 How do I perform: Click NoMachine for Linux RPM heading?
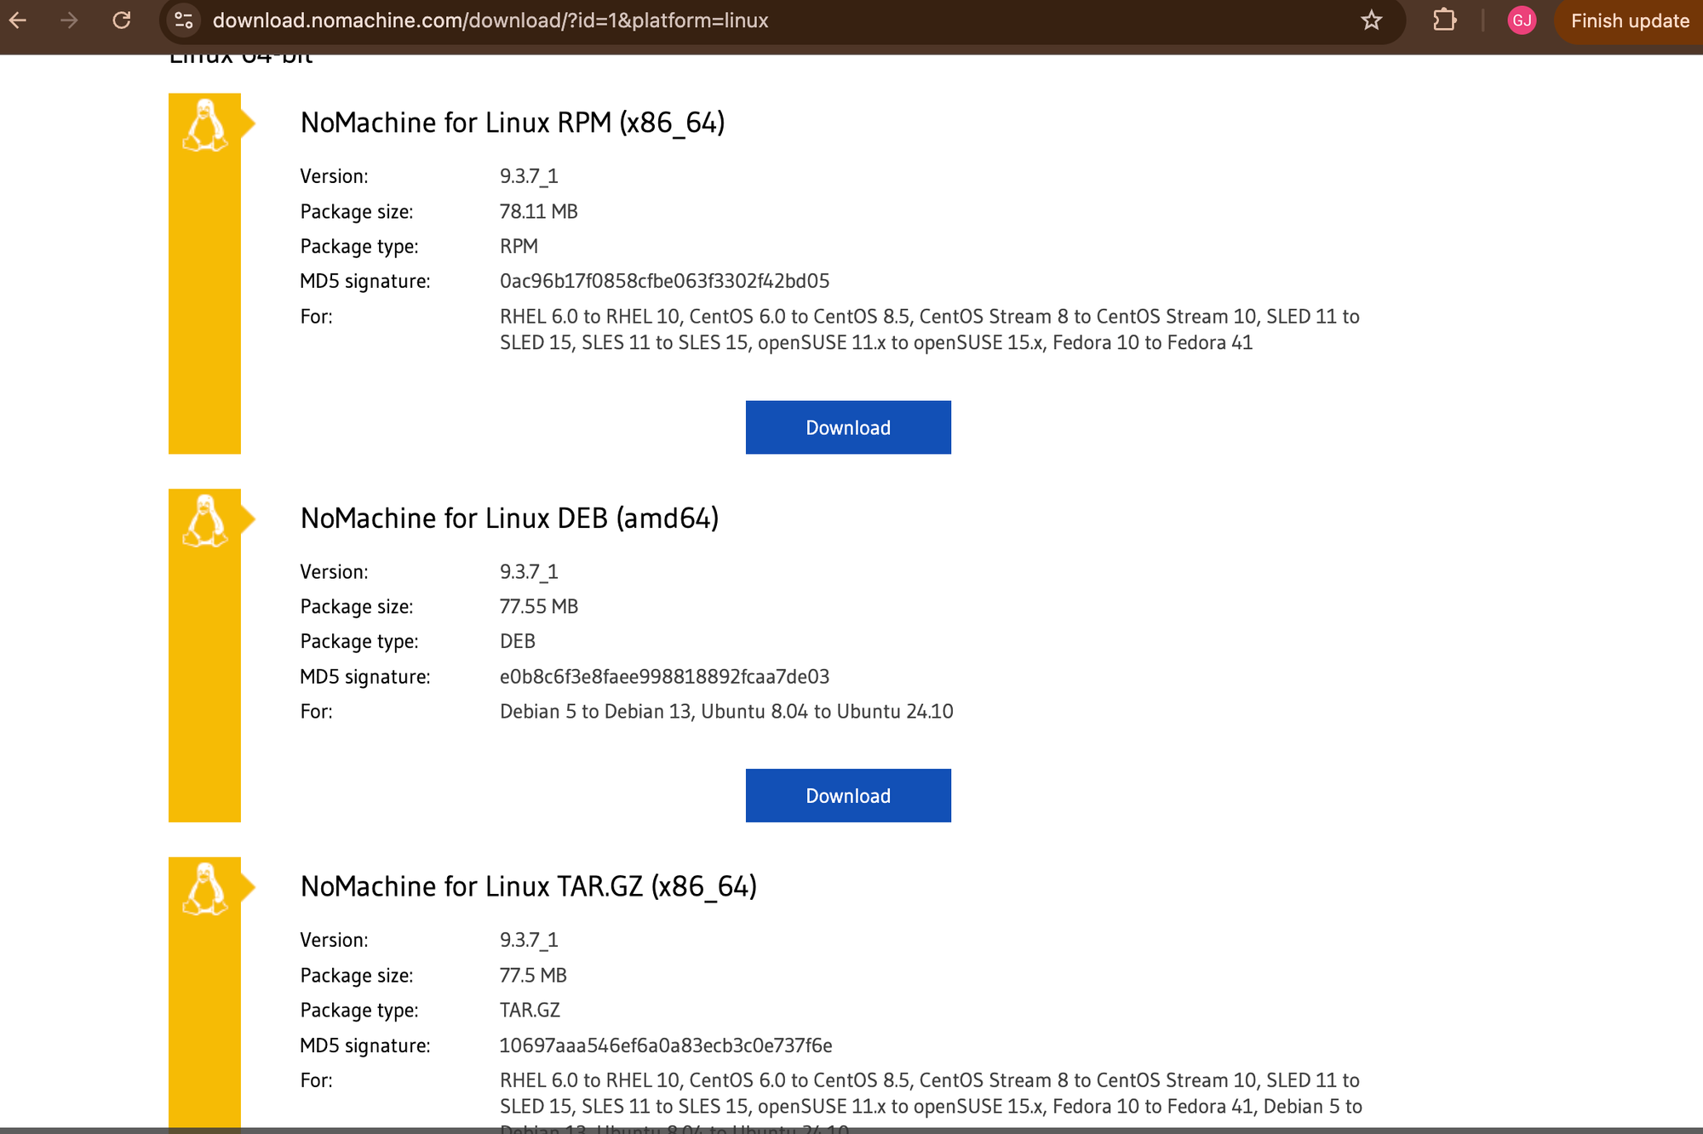[513, 123]
